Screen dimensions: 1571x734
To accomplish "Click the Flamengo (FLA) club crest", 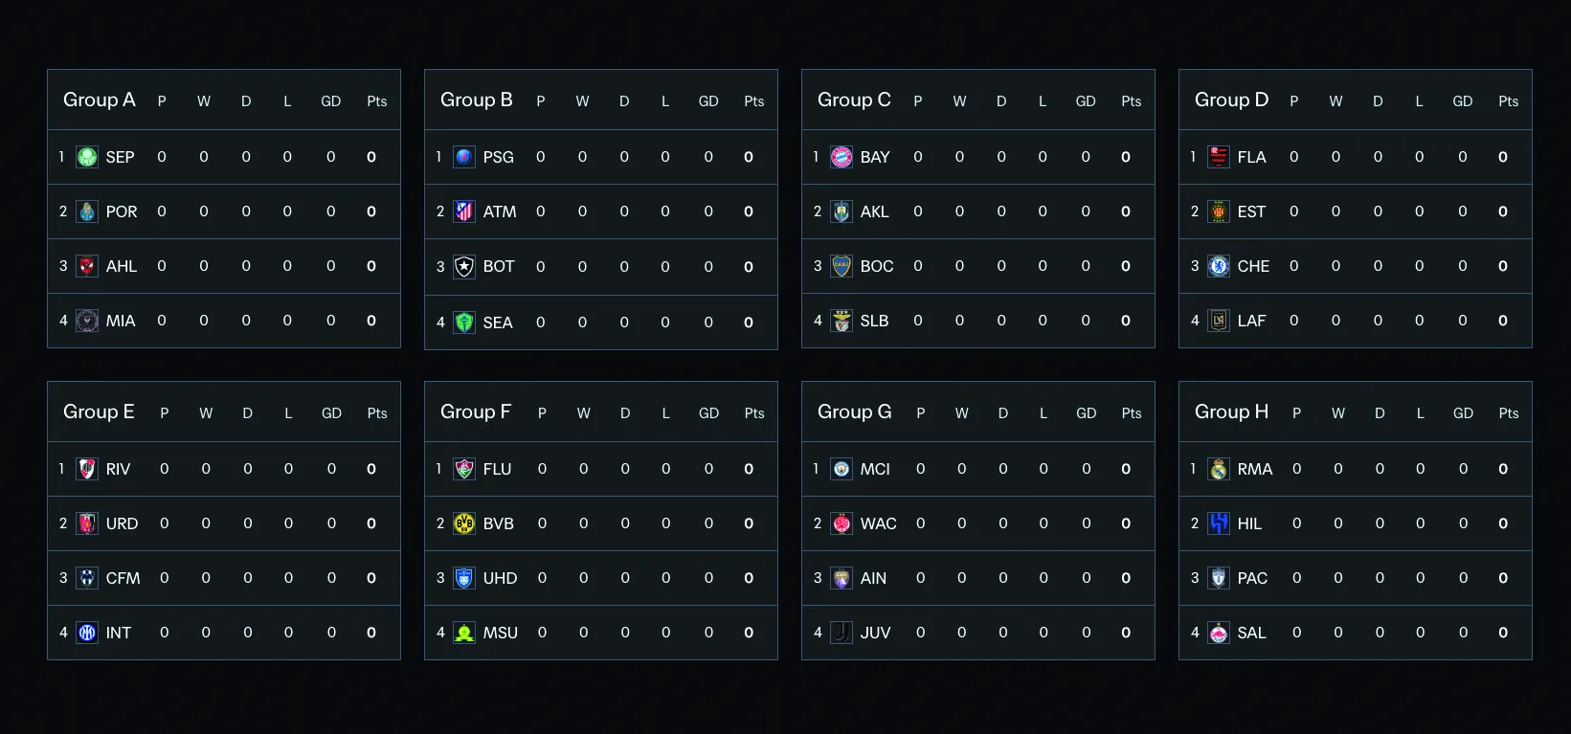I will (1219, 157).
